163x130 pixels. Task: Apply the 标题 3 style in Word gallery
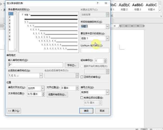138,7
